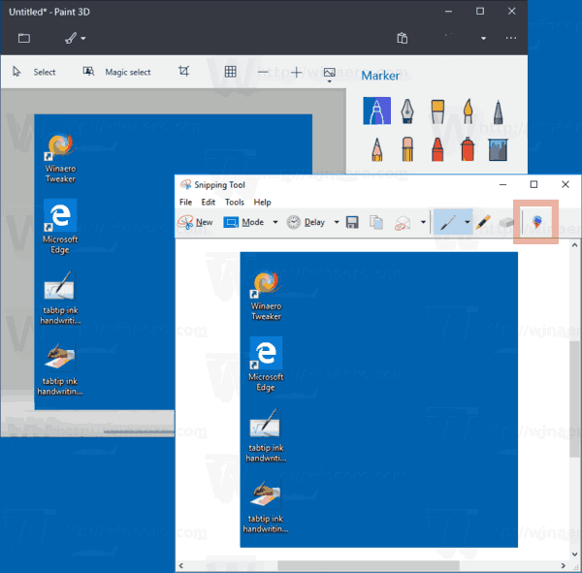Click the Paste icon in Paint 3D
This screenshot has height=573, width=582.
point(403,38)
